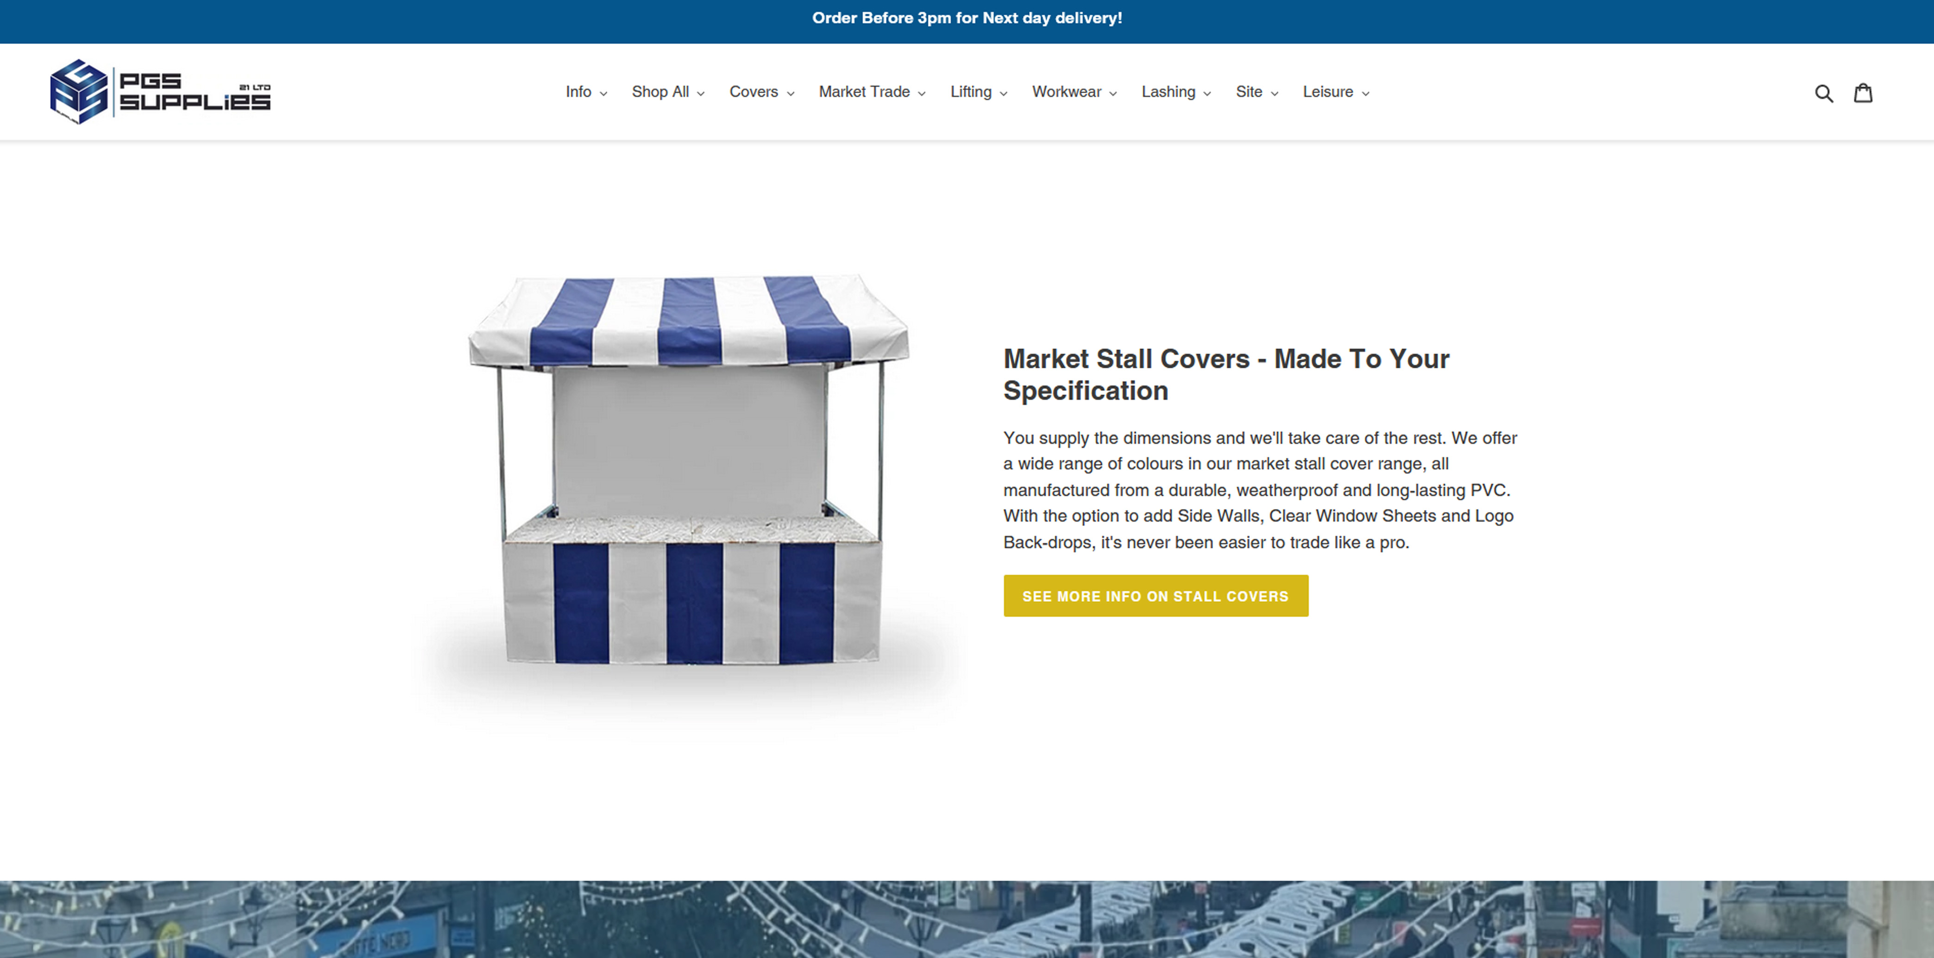Click the PGS Supplies cube logo
Viewport: 1934px width, 958px height.
click(x=79, y=92)
